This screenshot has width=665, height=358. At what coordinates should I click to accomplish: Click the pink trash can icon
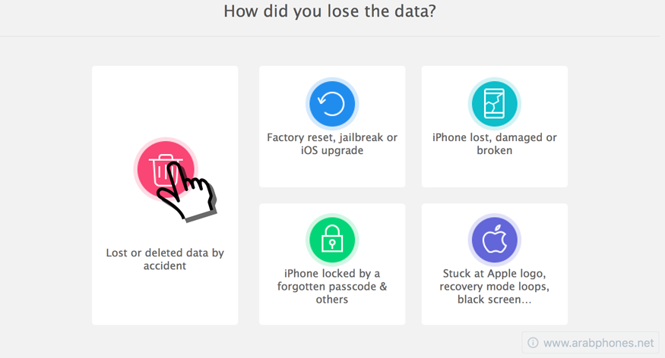[166, 169]
